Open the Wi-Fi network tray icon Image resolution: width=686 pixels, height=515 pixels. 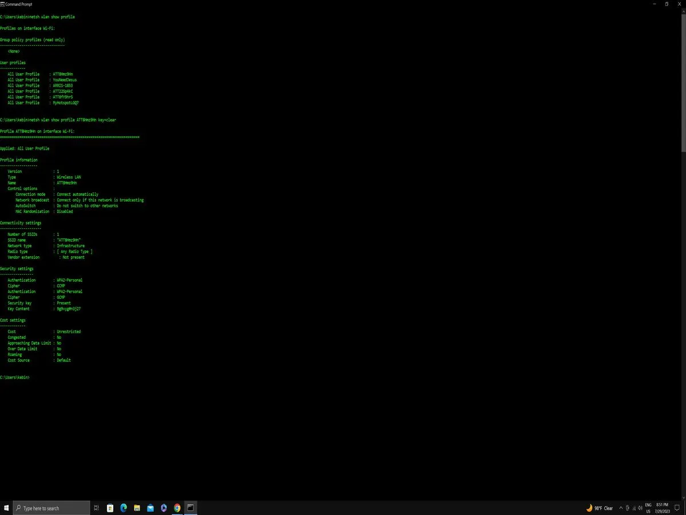634,508
